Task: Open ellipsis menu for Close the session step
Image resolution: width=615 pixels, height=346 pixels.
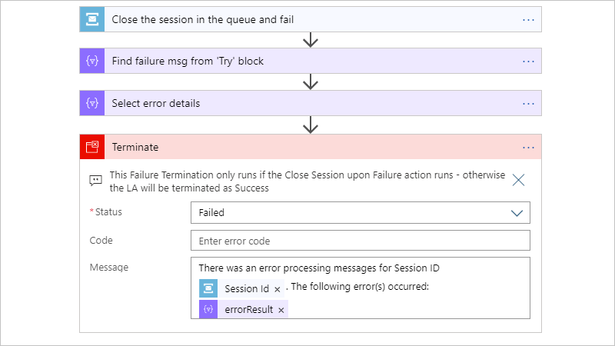Action: pyautogui.click(x=528, y=19)
